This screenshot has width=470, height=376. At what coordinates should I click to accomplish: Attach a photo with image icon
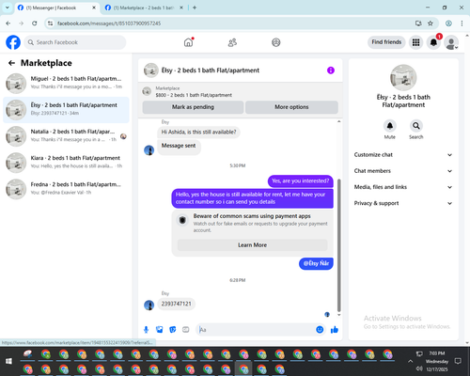coord(160,330)
